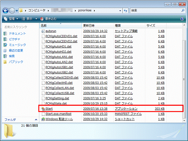The width and height of the screenshot is (188, 141).
Task: Select the Start application icon
Action: pos(43,109)
